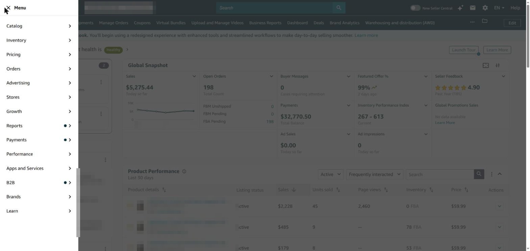This screenshot has height=251, width=530.
Task: Open the Frequently interacted dropdown
Action: point(375,174)
